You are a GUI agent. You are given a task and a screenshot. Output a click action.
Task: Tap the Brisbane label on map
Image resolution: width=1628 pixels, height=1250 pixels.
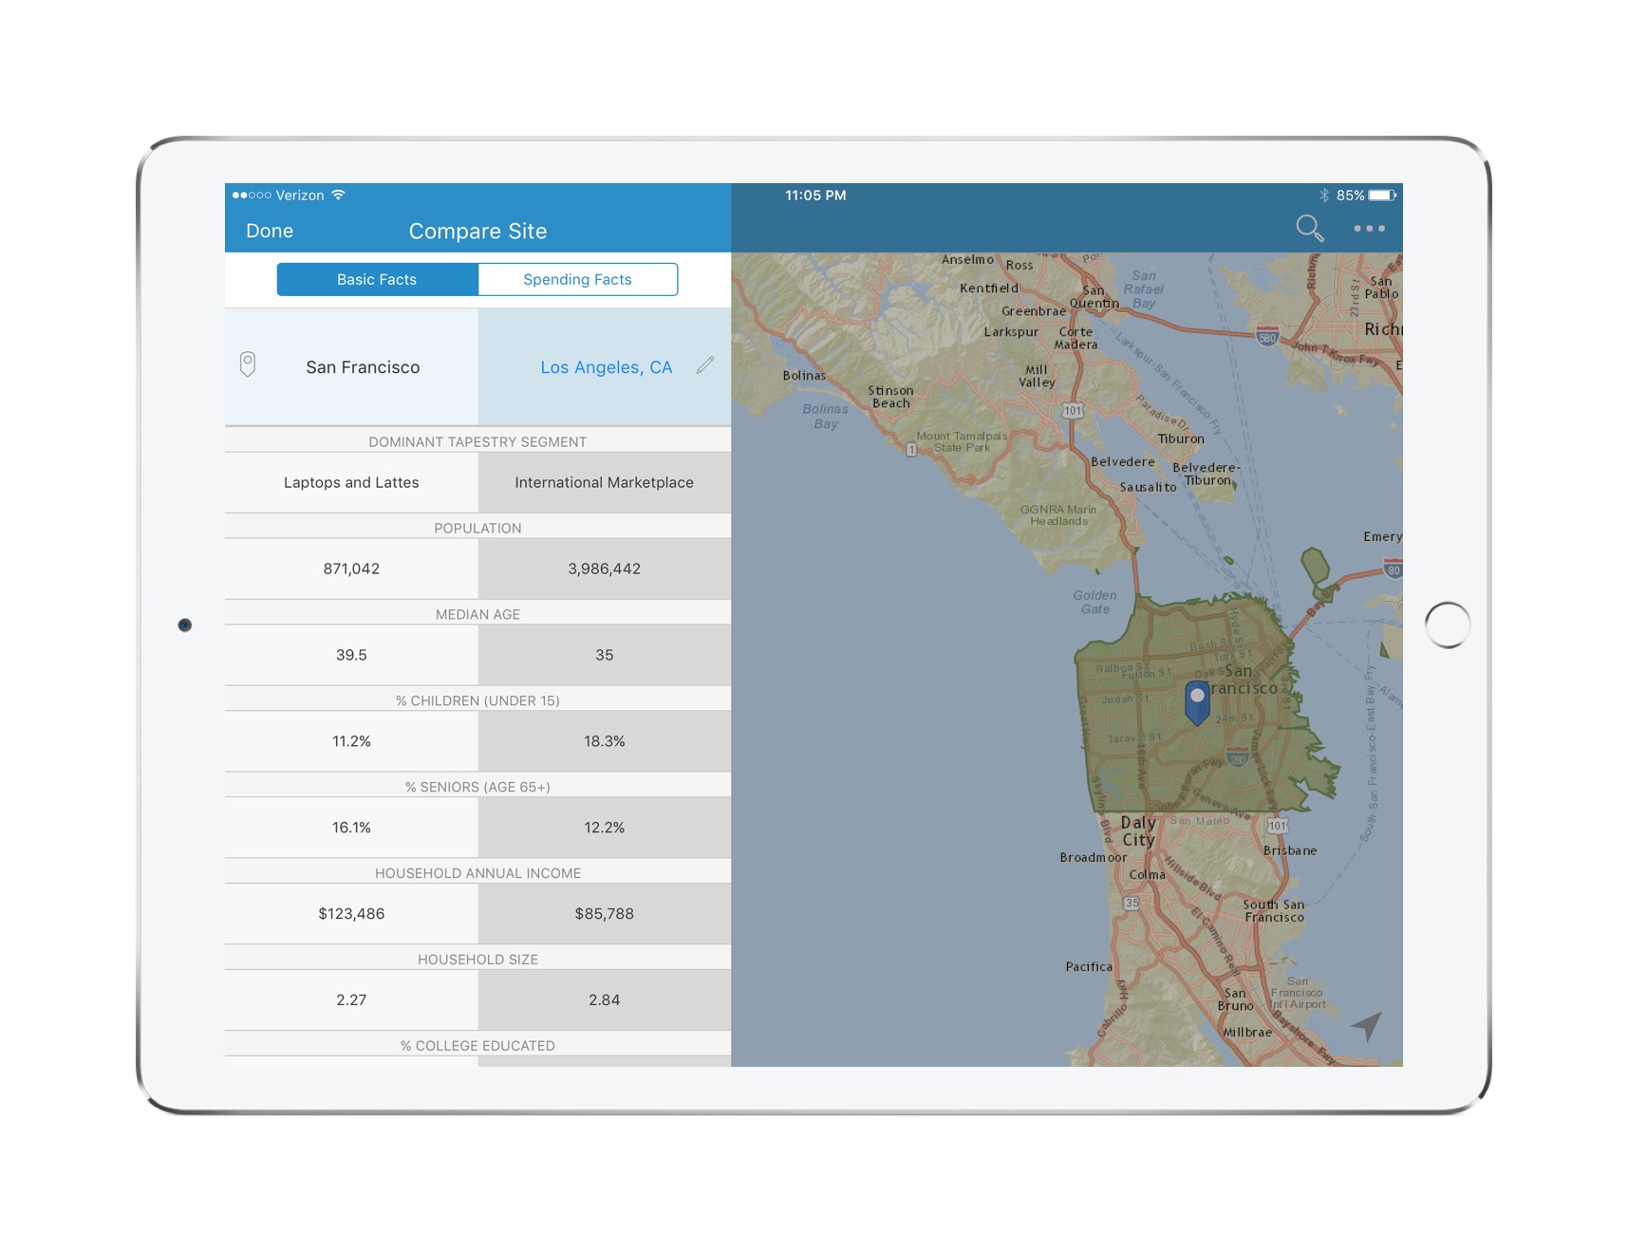coord(1290,850)
